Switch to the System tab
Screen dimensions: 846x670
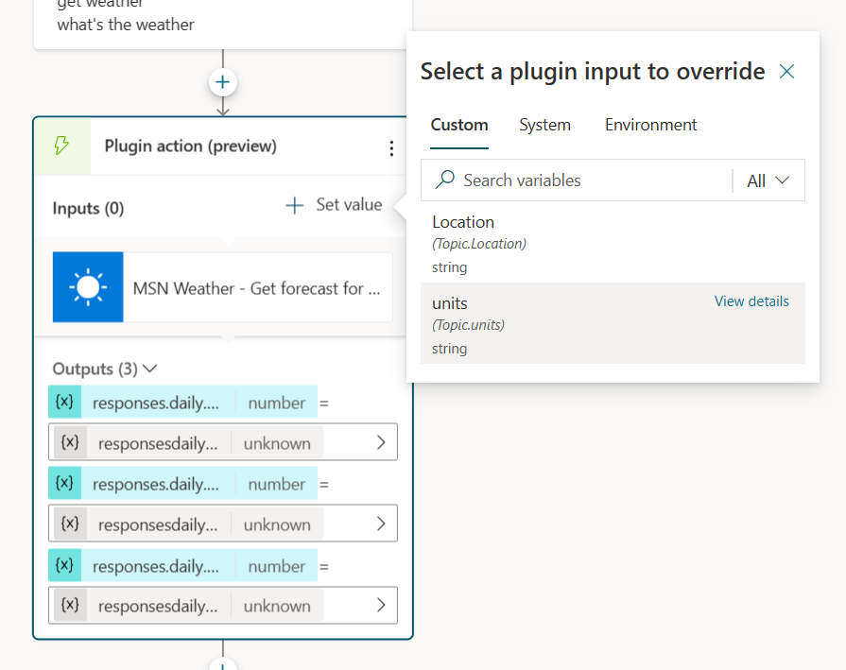(x=544, y=125)
